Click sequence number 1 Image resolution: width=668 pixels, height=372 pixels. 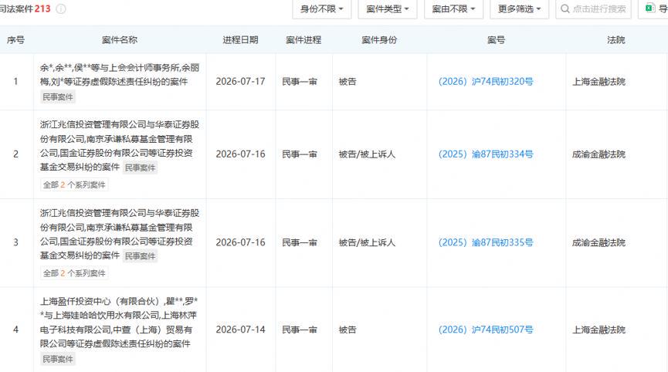[15, 81]
